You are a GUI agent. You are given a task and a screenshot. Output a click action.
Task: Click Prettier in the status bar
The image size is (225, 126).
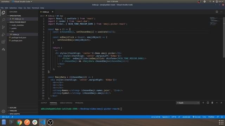211,117
